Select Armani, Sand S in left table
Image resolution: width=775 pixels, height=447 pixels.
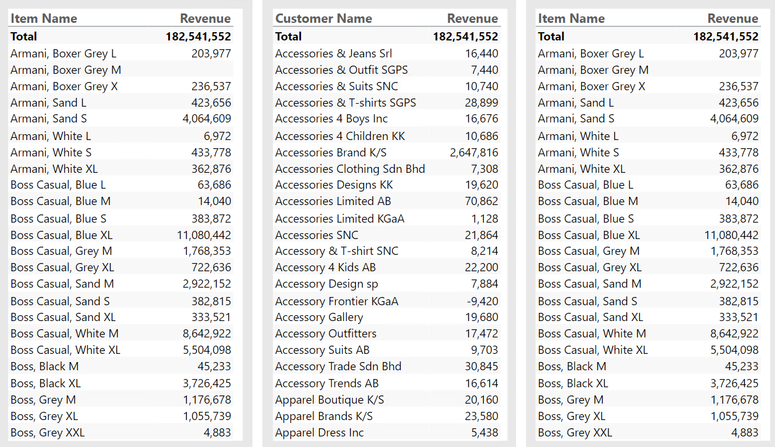click(x=49, y=118)
